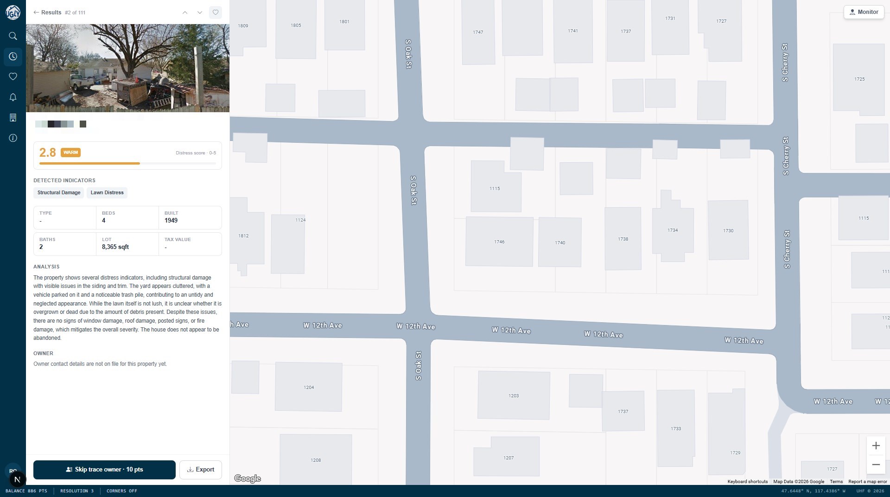Click the Monitor button
The image size is (890, 497).
864,12
